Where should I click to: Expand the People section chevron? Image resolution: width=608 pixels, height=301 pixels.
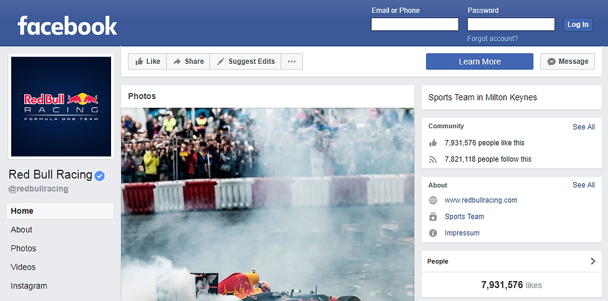click(592, 261)
